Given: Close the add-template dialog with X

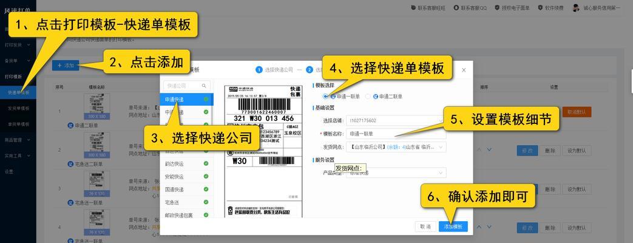Looking at the screenshot, I should [464, 70].
